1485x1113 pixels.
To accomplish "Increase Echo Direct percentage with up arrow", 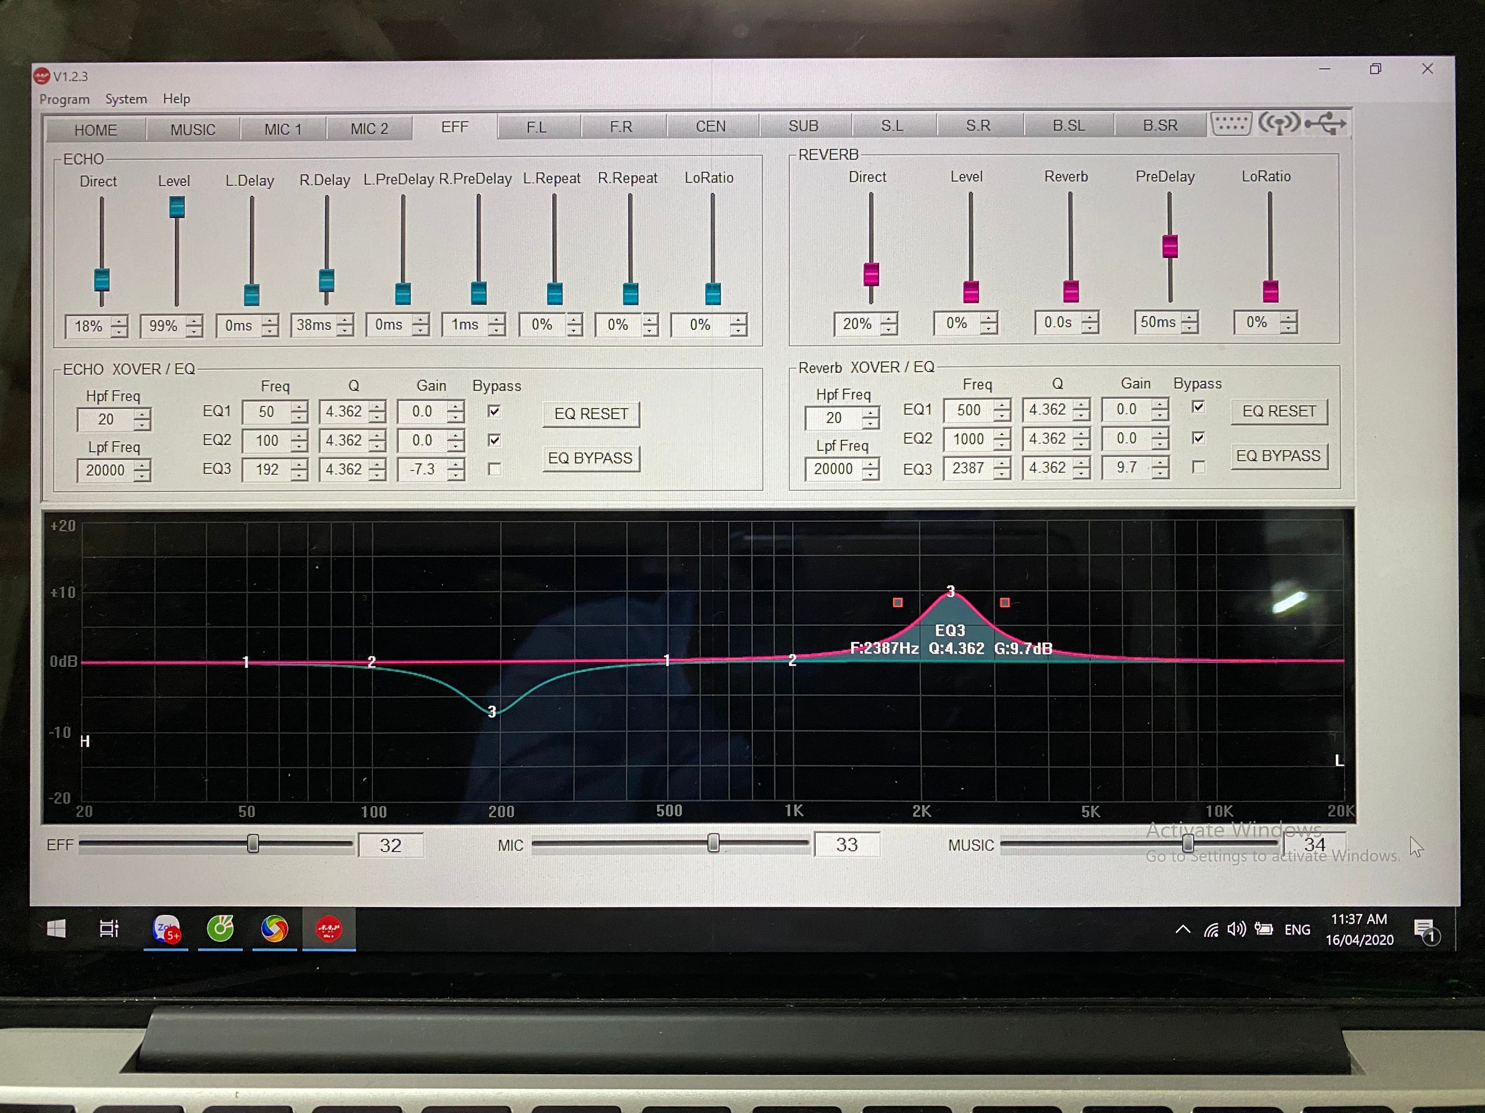I will pyautogui.click(x=119, y=321).
